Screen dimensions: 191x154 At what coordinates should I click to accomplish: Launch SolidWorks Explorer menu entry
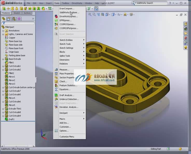pyautogui.click(x=69, y=12)
